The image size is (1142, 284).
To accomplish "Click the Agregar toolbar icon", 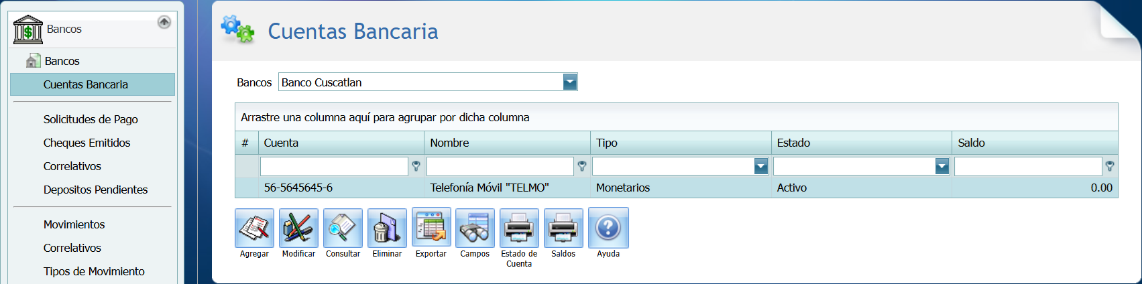I will coord(254,228).
